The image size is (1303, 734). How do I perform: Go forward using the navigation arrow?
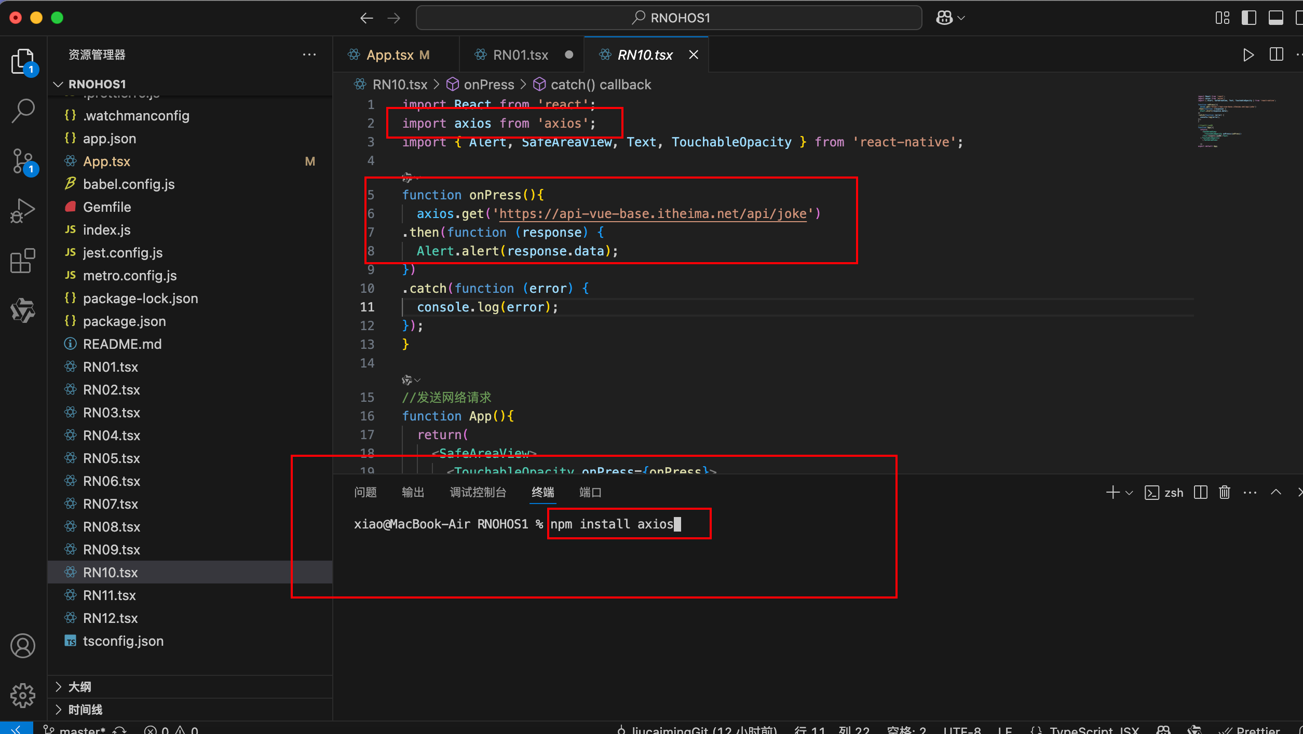tap(394, 18)
